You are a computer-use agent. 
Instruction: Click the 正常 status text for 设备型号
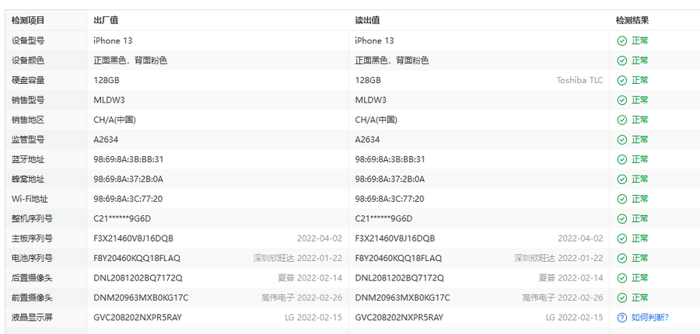click(640, 40)
